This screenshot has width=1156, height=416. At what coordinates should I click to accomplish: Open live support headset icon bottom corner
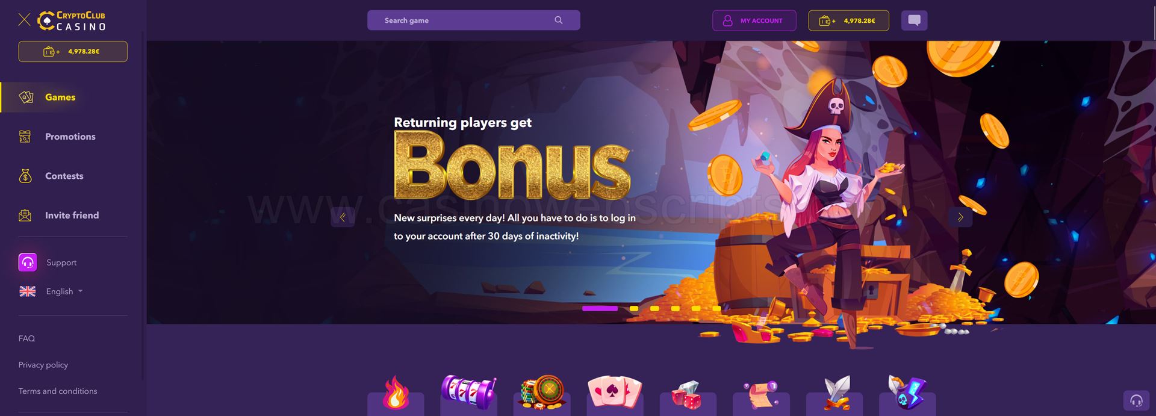(x=1136, y=400)
